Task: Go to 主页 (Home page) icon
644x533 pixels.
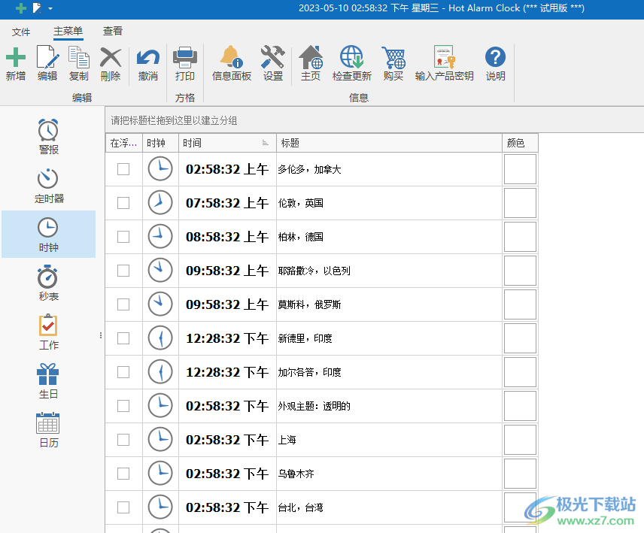Action: tap(311, 57)
